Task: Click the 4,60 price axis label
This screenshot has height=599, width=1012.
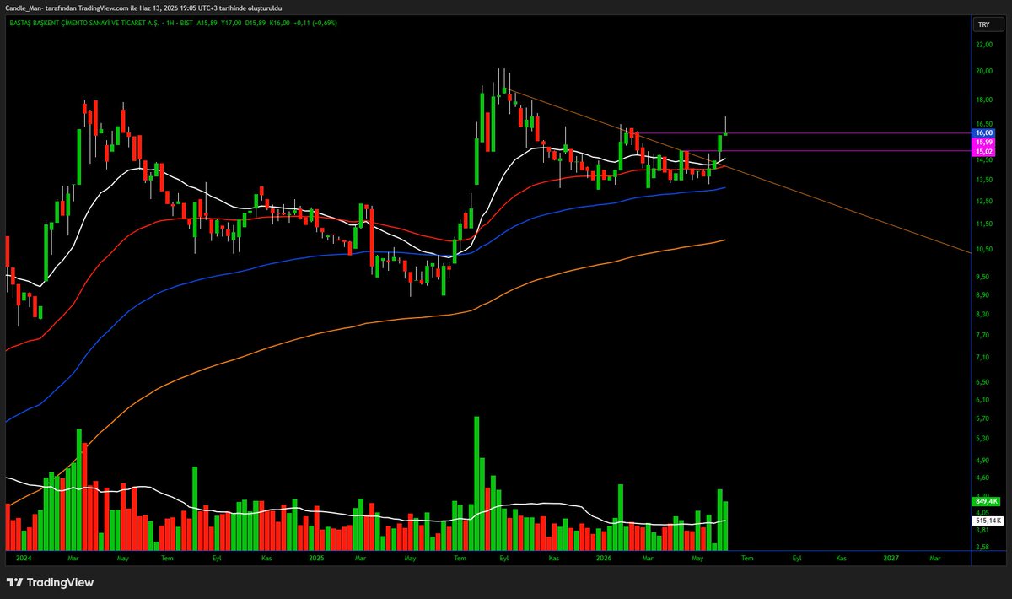Action: (982, 478)
